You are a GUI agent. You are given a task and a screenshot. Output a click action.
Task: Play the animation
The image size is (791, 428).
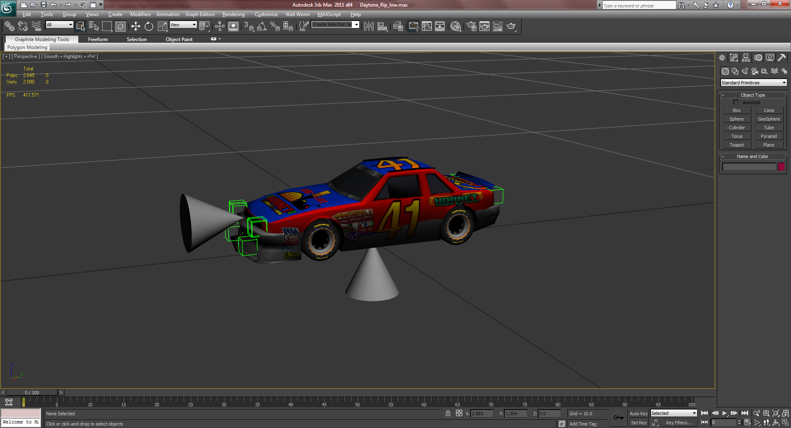pos(725,413)
